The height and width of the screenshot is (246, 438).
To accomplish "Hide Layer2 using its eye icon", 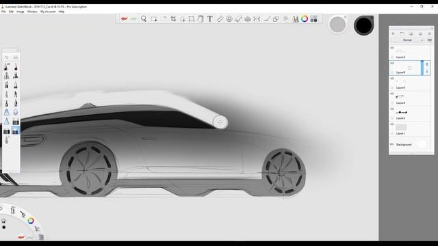I will click(x=392, y=48).
